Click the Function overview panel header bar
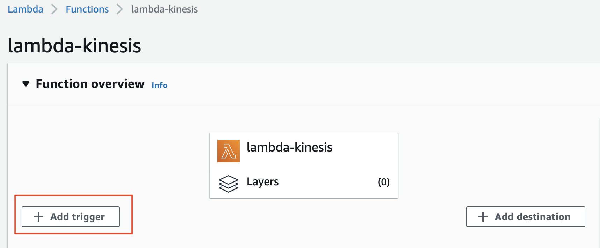Screen dimensions: 600x248 click(304, 84)
